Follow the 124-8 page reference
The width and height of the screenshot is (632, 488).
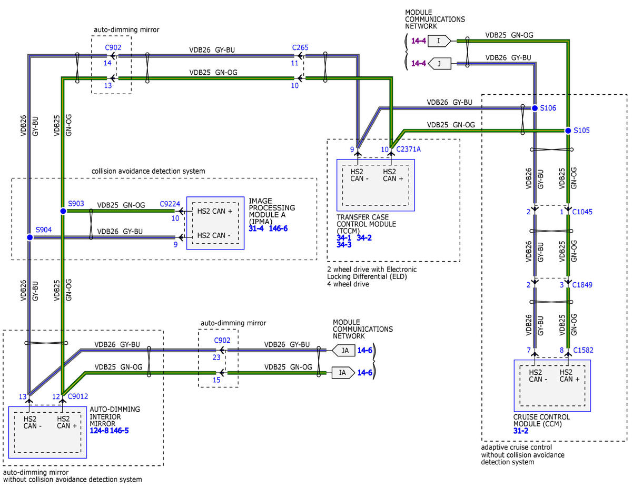(x=99, y=431)
